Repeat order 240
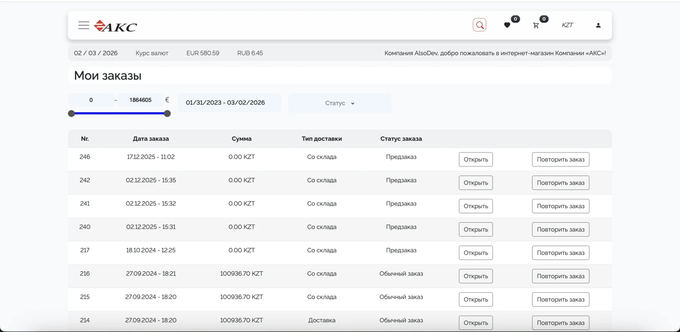Screen dimensions: 680x332 pyautogui.click(x=561, y=229)
